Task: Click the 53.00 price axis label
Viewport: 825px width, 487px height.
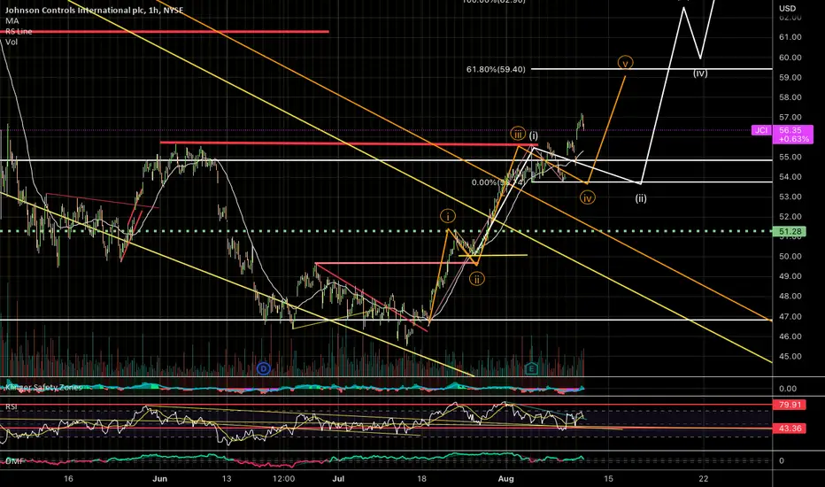Action: (790, 197)
